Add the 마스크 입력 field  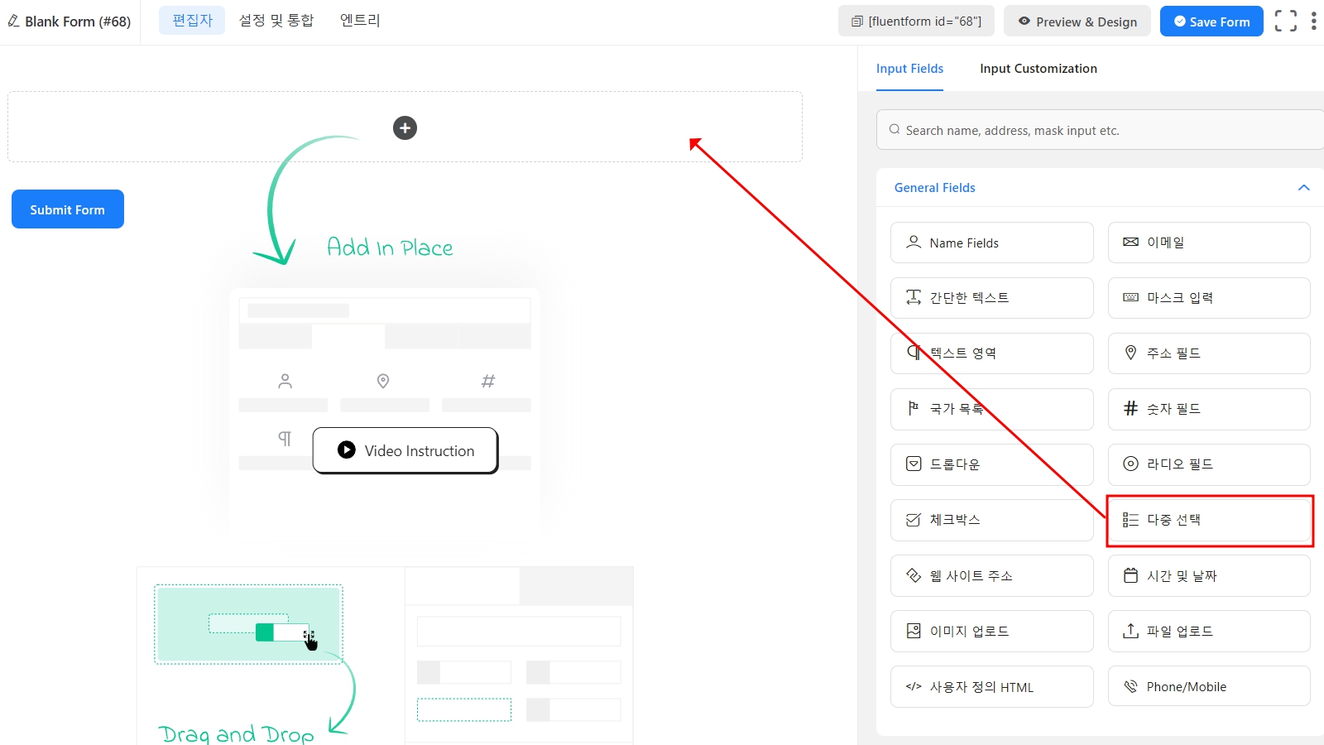1209,298
